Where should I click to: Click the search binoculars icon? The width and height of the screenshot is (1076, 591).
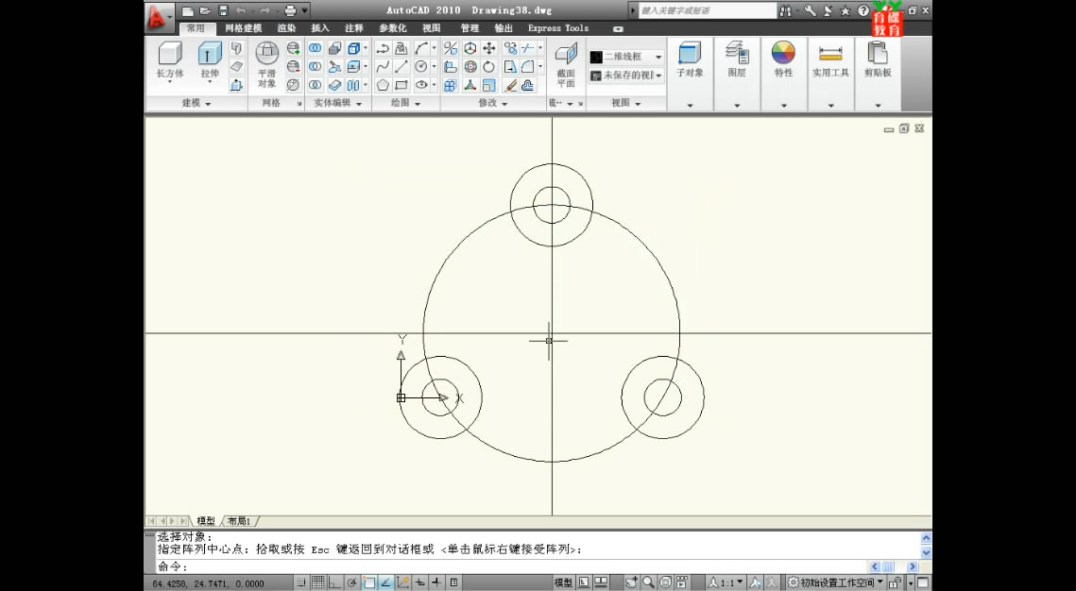785,10
